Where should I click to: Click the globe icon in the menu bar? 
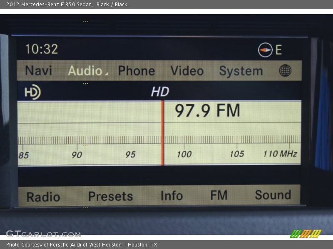click(285, 71)
